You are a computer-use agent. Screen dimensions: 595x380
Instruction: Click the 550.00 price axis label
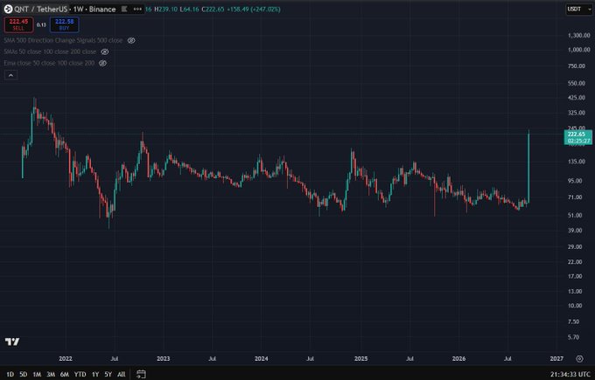(577, 83)
